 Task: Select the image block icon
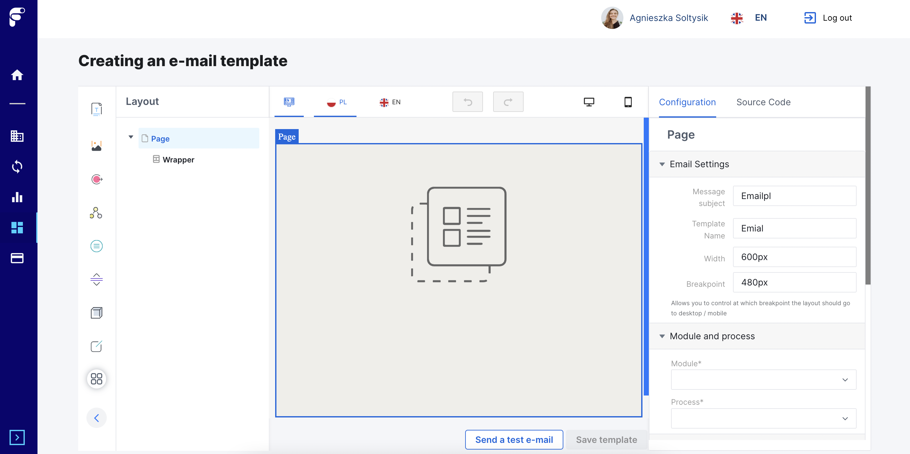click(x=97, y=146)
